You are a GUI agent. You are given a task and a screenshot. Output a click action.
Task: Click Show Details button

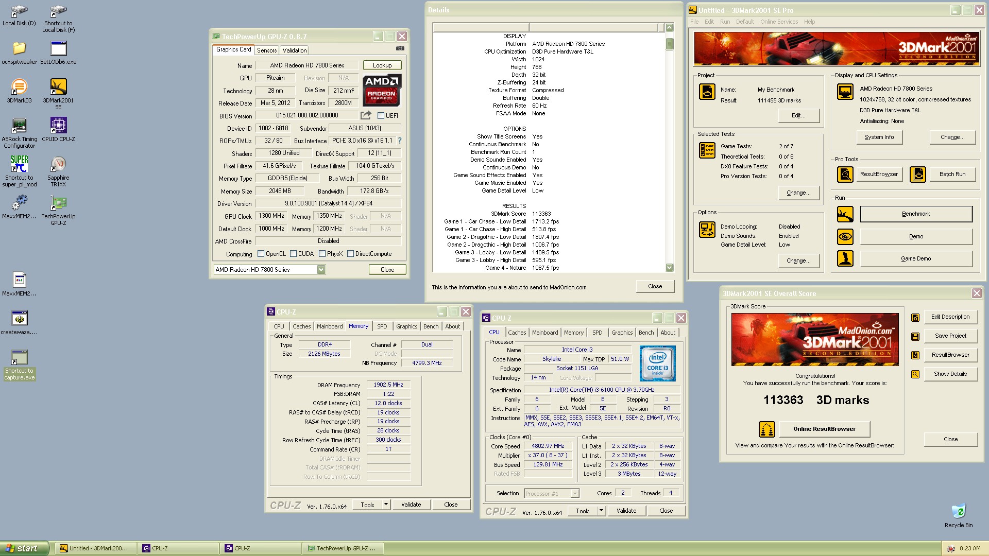pyautogui.click(x=950, y=374)
